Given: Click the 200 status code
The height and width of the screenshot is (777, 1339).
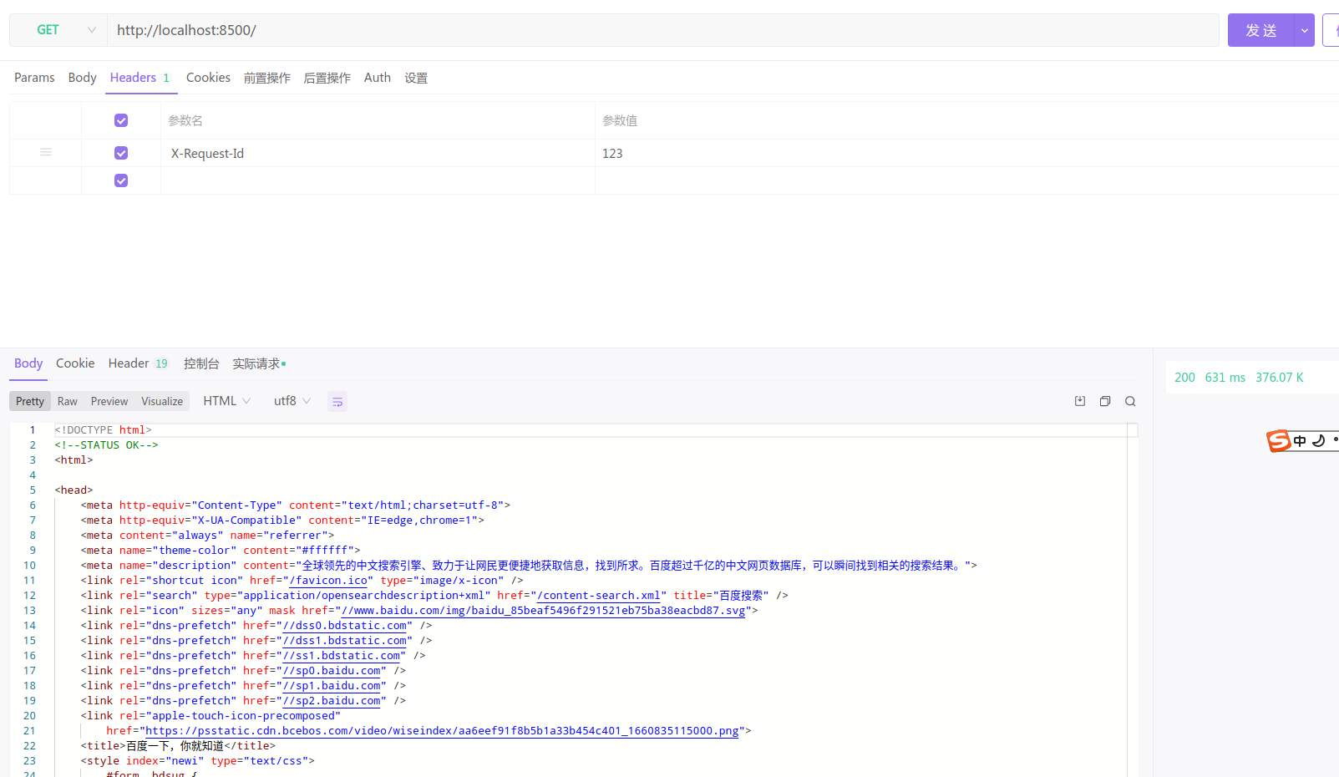Looking at the screenshot, I should pos(1184,378).
